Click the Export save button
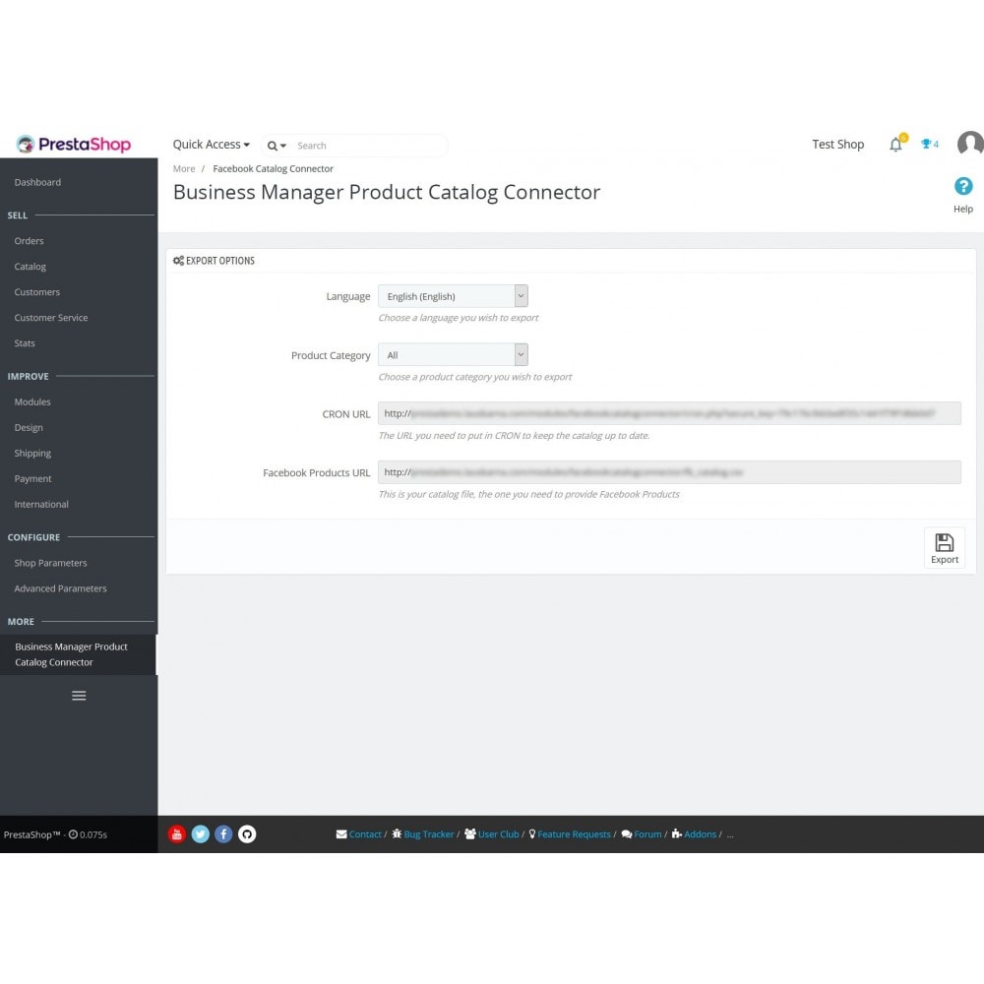The image size is (984, 984). click(x=945, y=548)
